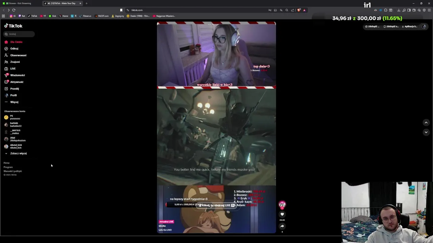Share the video with arrow icon
The height and width of the screenshot is (243, 433).
[x=282, y=226]
